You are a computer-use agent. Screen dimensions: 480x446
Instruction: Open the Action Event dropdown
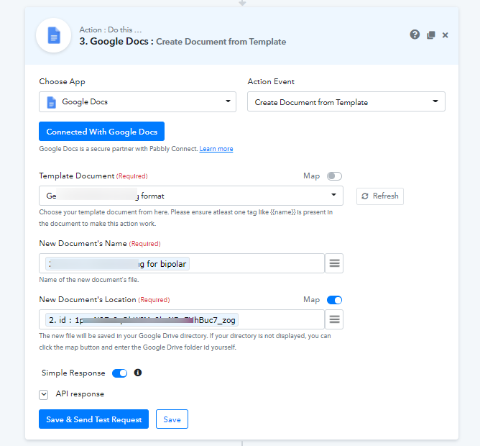[x=346, y=101]
